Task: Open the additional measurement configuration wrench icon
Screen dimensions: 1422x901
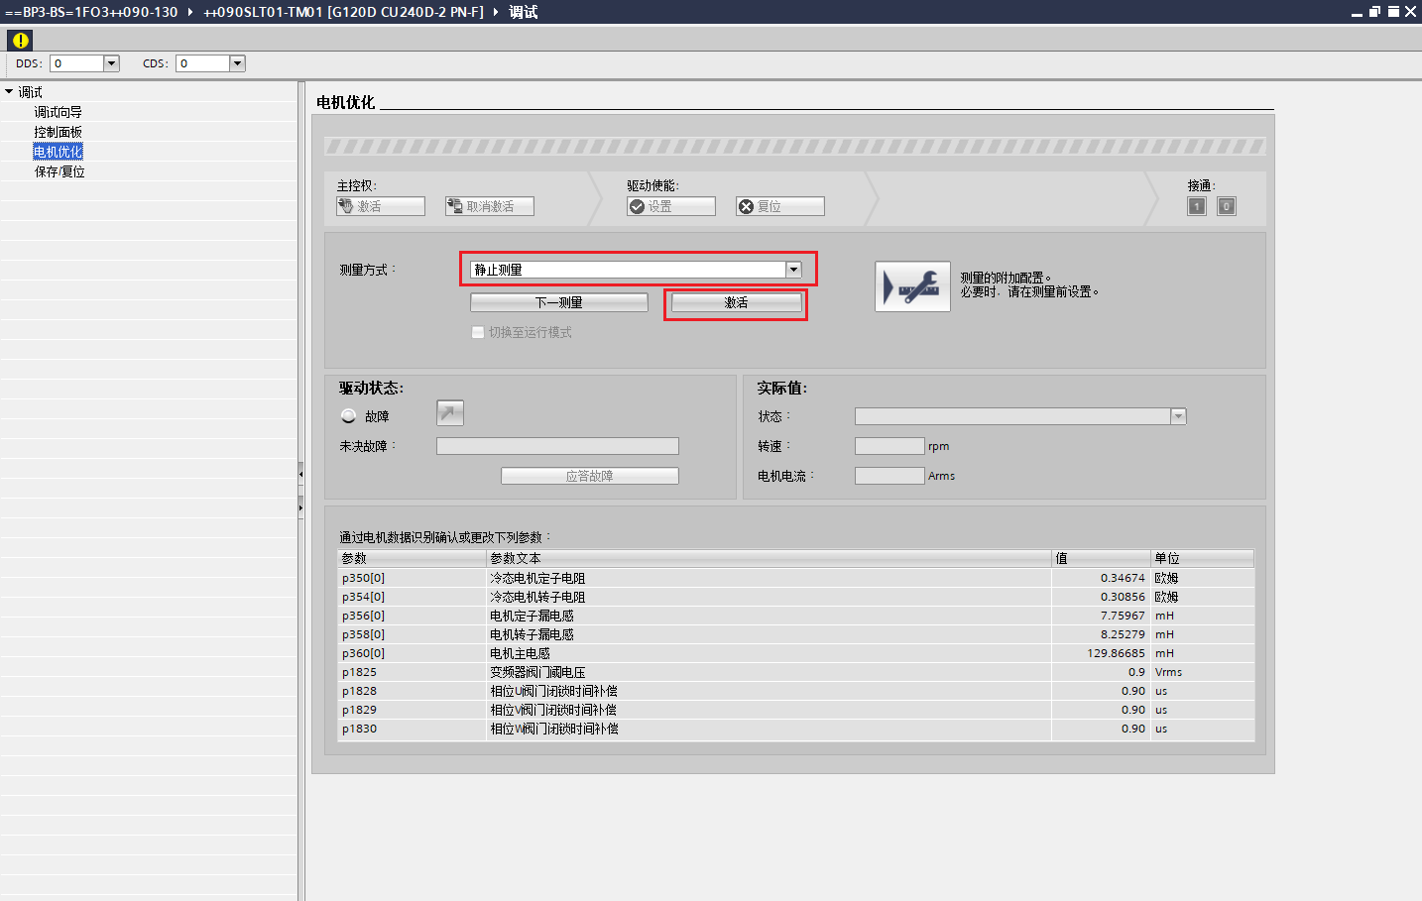Action: [912, 286]
